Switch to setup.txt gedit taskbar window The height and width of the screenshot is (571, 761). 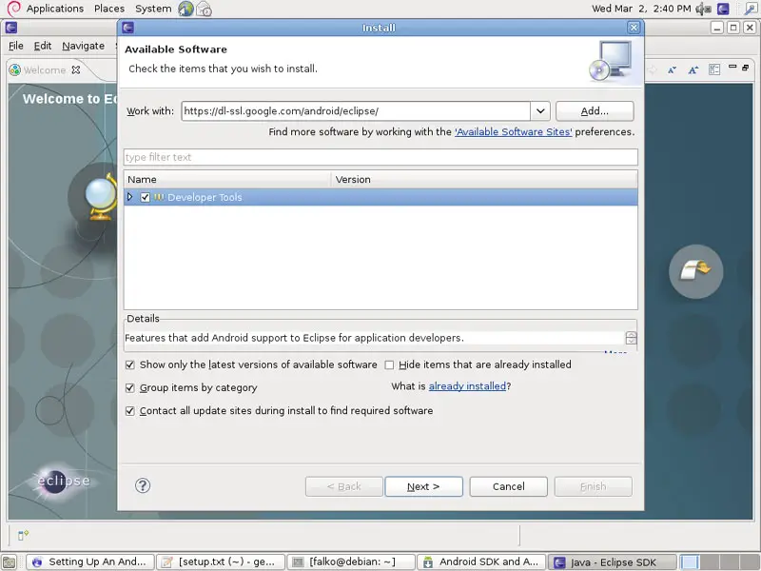pos(221,561)
